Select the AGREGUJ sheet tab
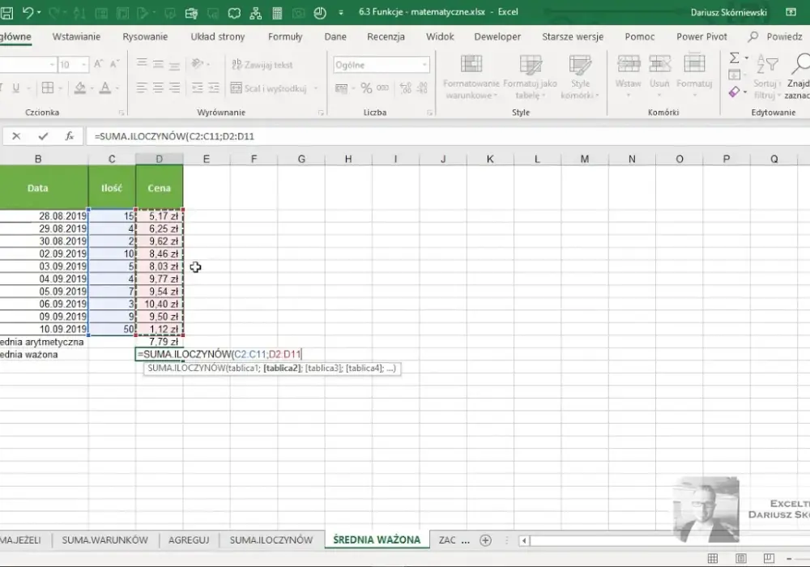 click(x=189, y=540)
